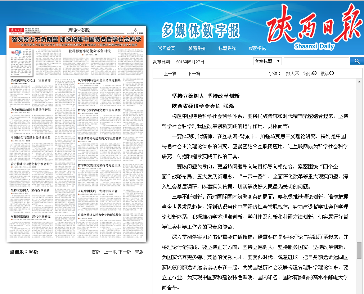Click the 理论·实践 section header in thumbnail
Image resolution: width=364 pixels, height=294 pixels.
tap(79, 30)
